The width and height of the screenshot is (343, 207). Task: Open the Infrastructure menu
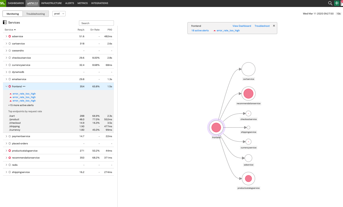52,3
